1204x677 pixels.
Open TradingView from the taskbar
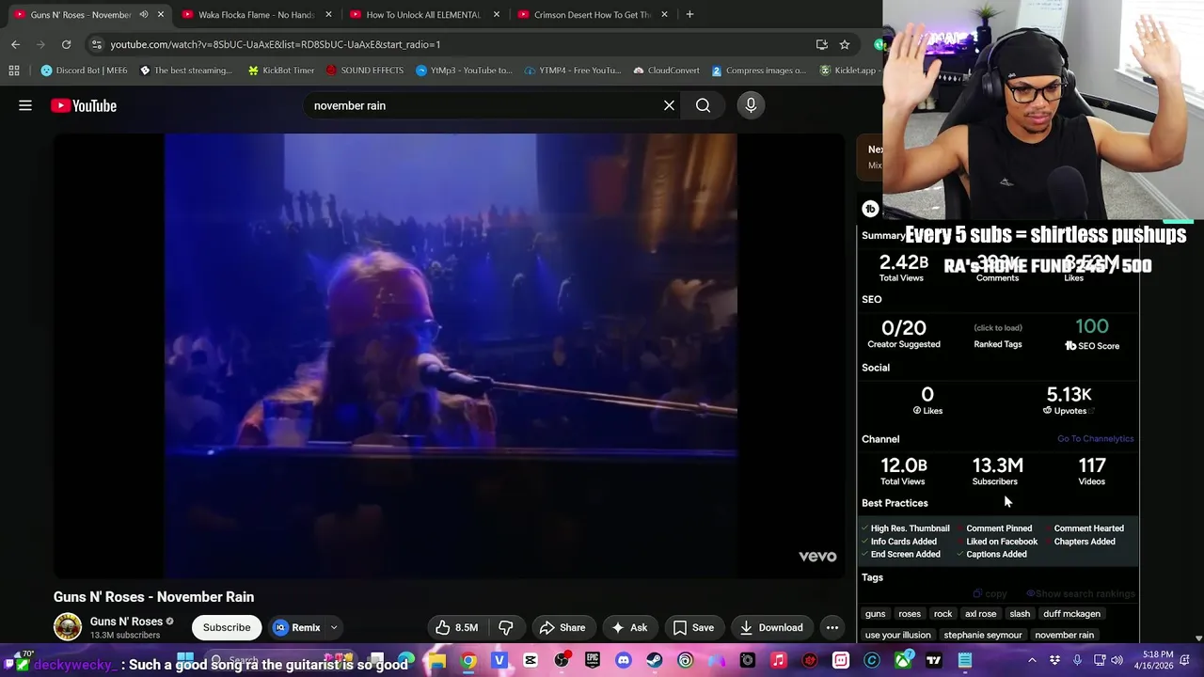933,660
